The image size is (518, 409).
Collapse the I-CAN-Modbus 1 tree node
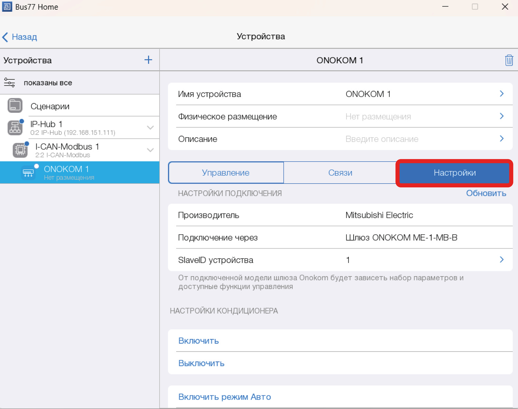[x=150, y=150]
